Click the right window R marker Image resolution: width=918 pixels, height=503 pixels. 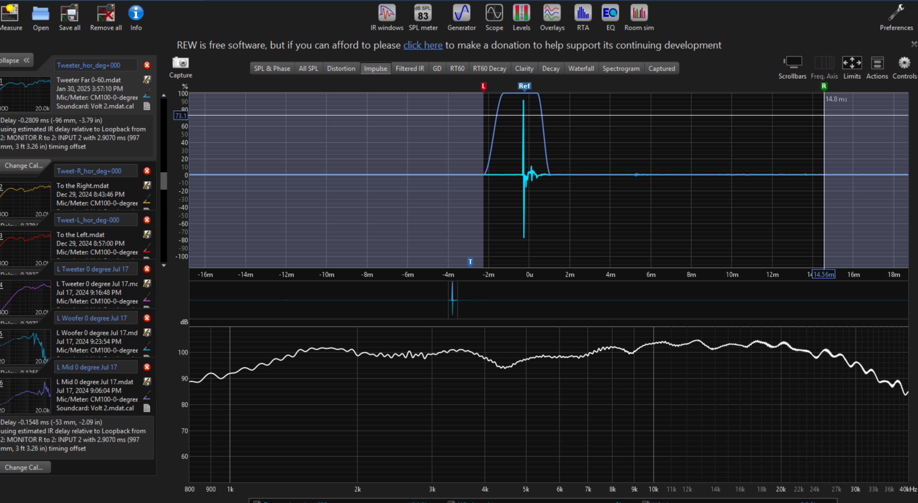(823, 86)
